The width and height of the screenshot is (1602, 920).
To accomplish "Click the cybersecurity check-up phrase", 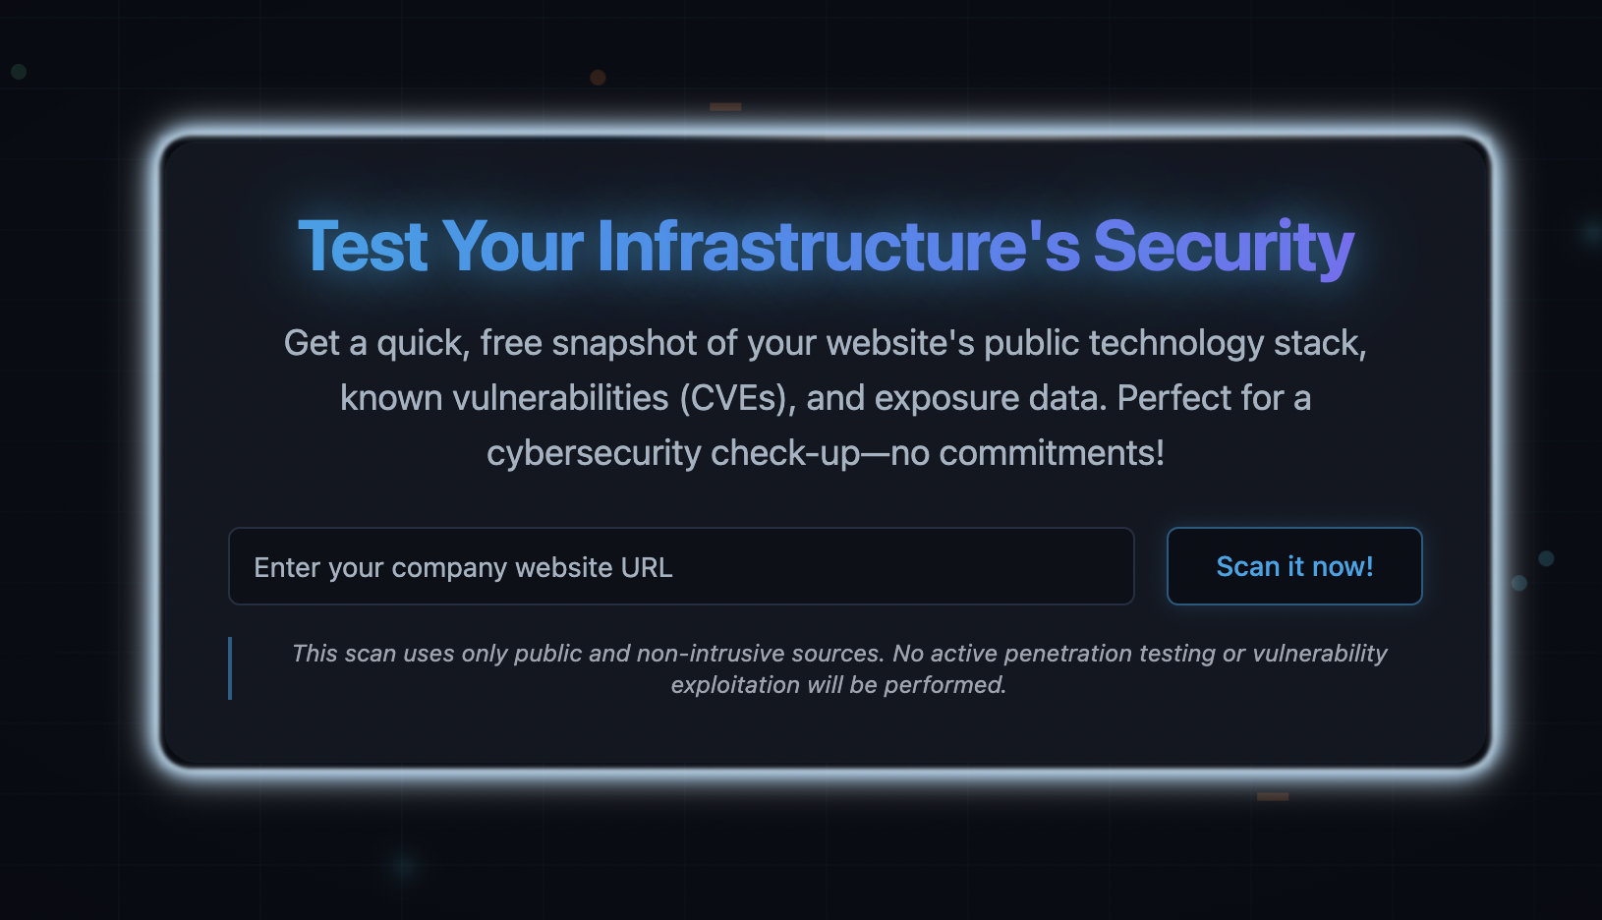I will pyautogui.click(x=672, y=453).
